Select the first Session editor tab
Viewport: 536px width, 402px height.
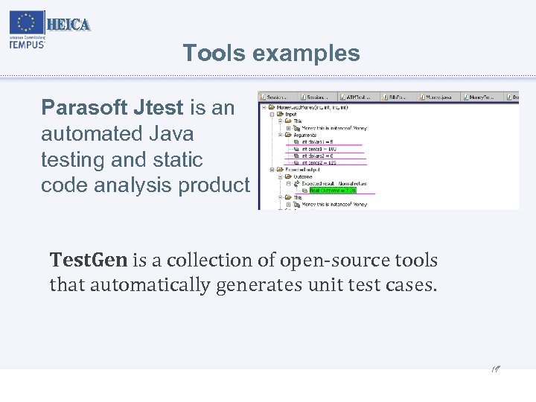[x=277, y=98]
